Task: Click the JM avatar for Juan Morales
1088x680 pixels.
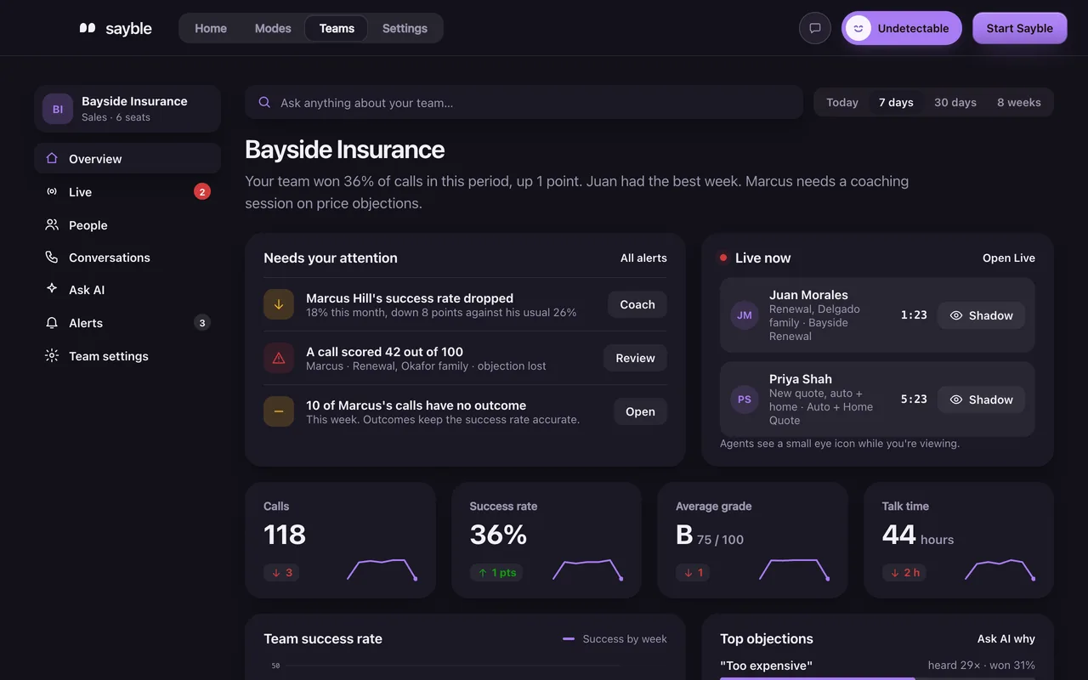Action: click(x=745, y=314)
